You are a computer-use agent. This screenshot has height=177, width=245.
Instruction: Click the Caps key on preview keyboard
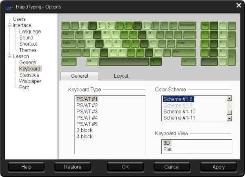pos(69,44)
